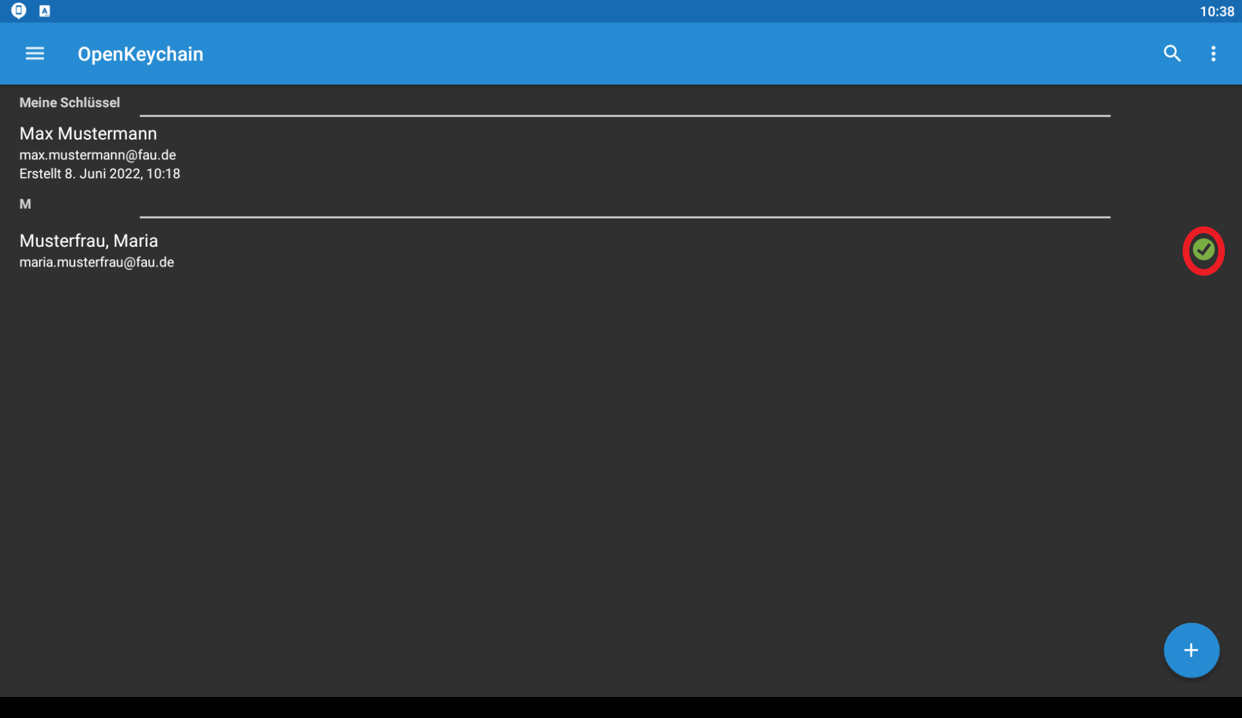Click the divider line beside the M header
1242x718 pixels.
pos(625,217)
